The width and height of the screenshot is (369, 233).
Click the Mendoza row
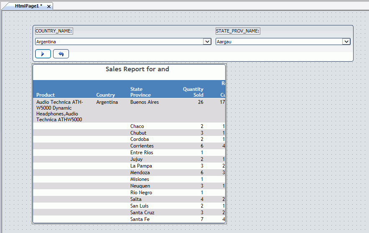(x=129, y=173)
